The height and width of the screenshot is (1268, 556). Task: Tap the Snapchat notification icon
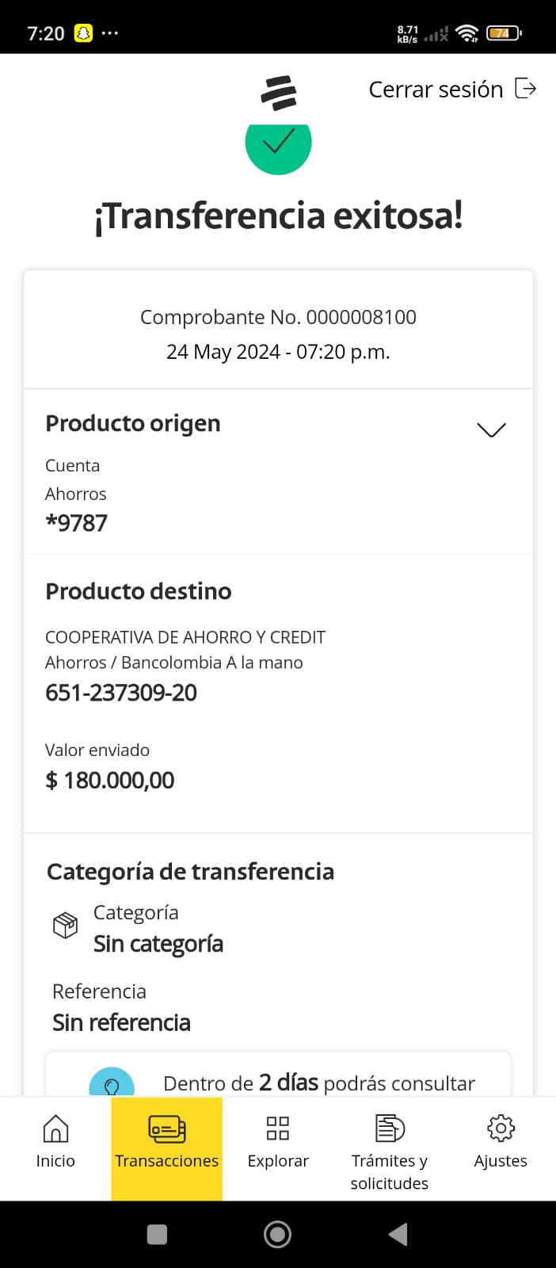(x=83, y=33)
